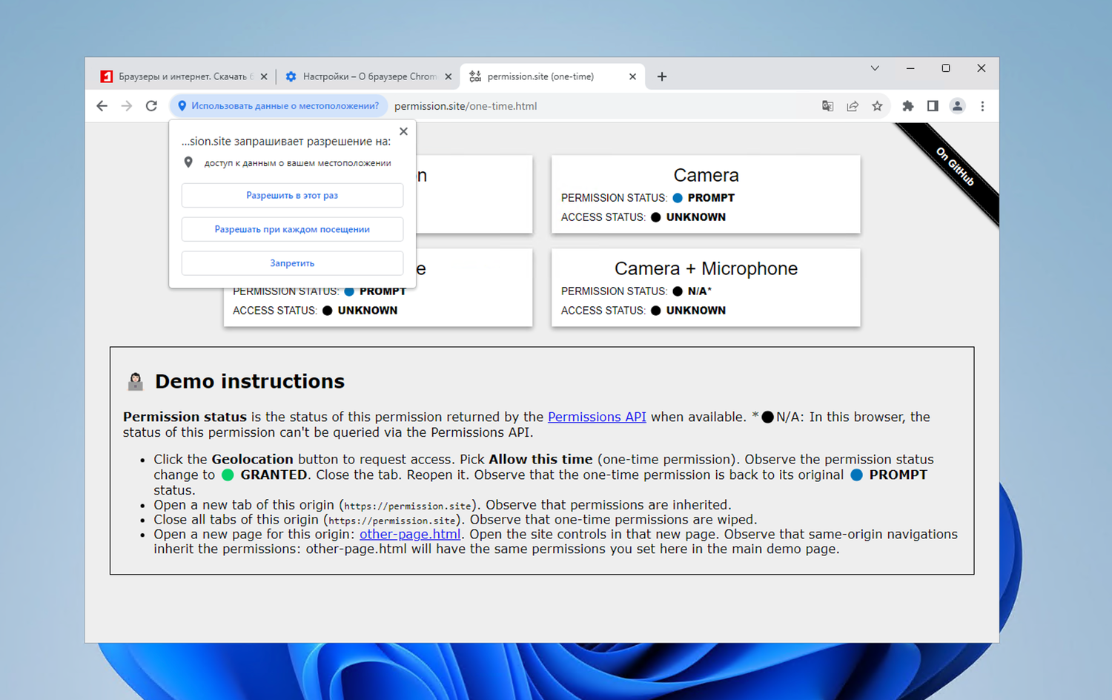This screenshot has width=1112, height=700.
Task: Go back to the previous page
Action: click(102, 106)
